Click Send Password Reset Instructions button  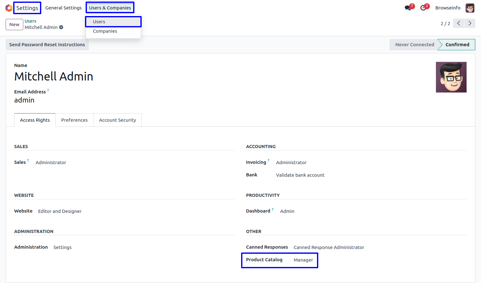(x=47, y=45)
